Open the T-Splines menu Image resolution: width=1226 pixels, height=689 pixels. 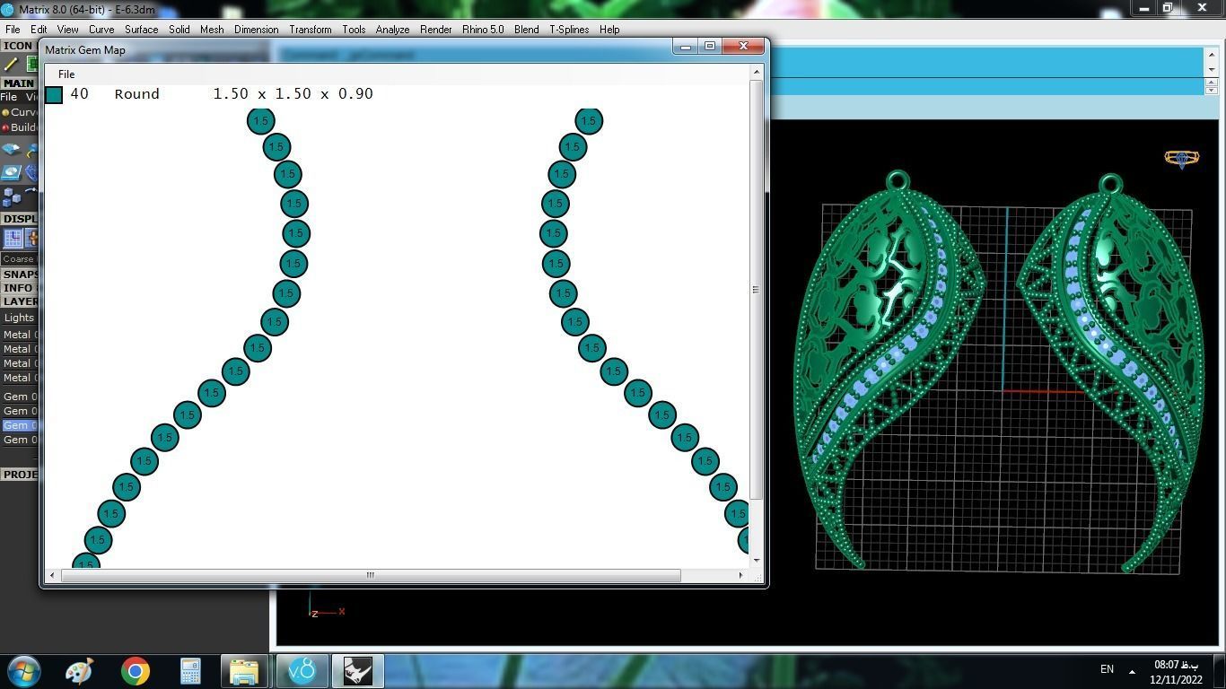[x=569, y=30]
